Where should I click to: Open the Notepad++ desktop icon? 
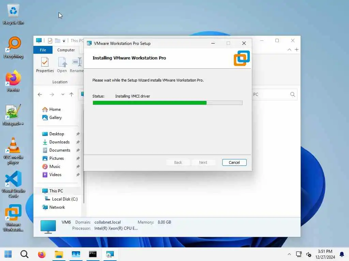coord(13,115)
